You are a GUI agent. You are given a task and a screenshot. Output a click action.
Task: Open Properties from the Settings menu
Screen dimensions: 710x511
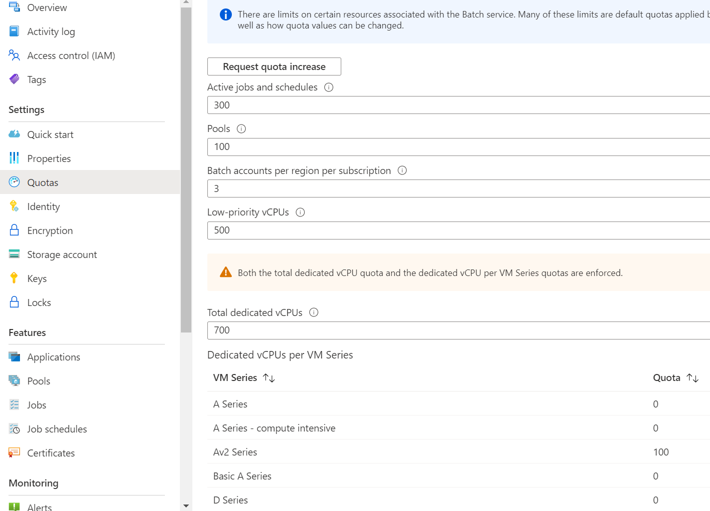(x=49, y=158)
